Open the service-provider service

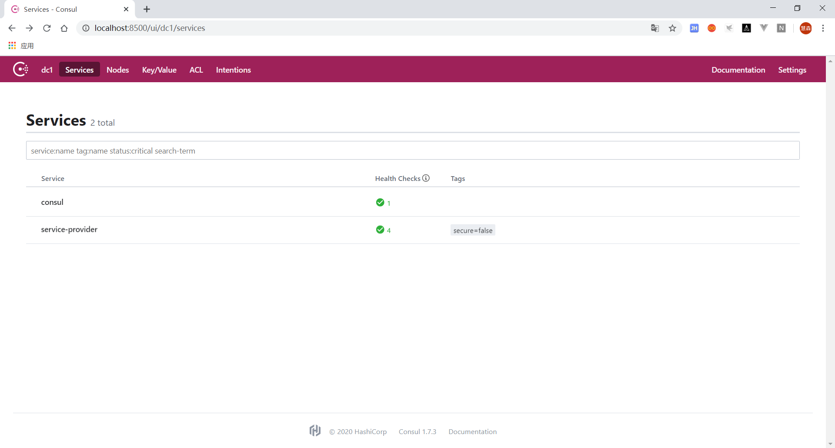(69, 229)
